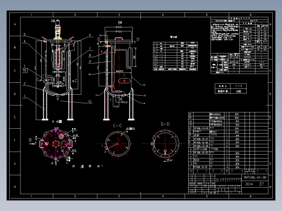The height and width of the screenshot is (211, 282).
Task: Click the φ580 diameter dimension
Action: pos(119,27)
